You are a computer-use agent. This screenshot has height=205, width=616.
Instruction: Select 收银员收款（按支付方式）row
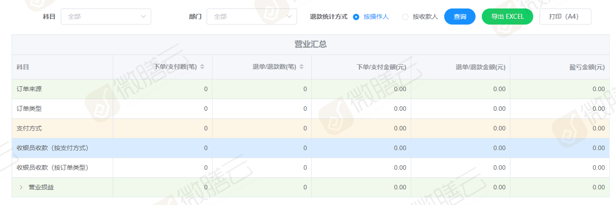coord(52,148)
